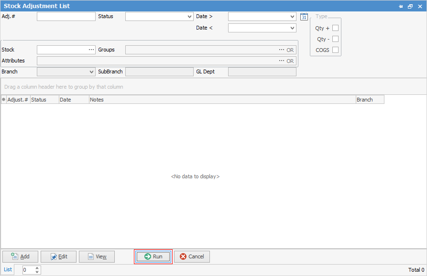Enable the Qty + checkbox

[x=335, y=28]
